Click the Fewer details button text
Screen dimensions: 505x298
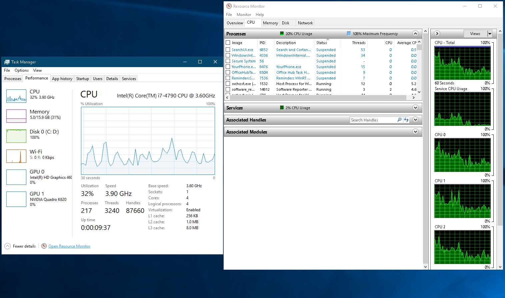(24, 246)
